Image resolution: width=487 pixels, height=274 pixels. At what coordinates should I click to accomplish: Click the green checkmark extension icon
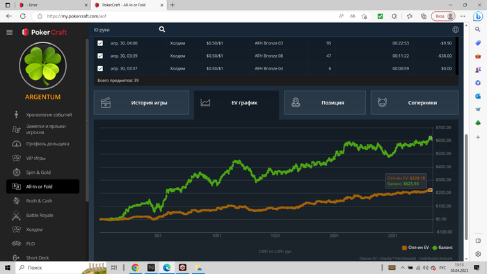(380, 16)
